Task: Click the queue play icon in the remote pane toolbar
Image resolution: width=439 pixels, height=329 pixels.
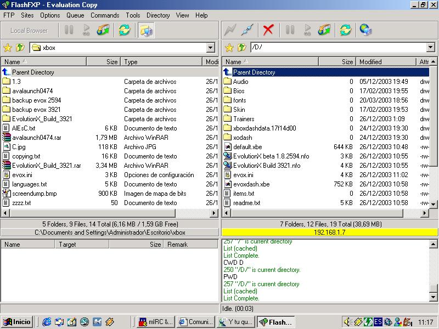Action: [x=307, y=30]
